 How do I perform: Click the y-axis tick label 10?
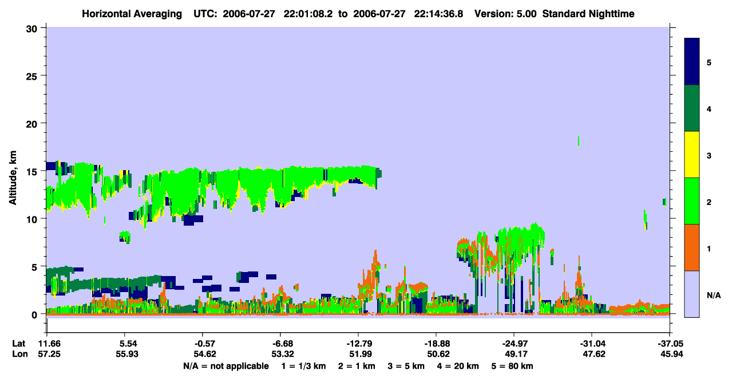(33, 219)
